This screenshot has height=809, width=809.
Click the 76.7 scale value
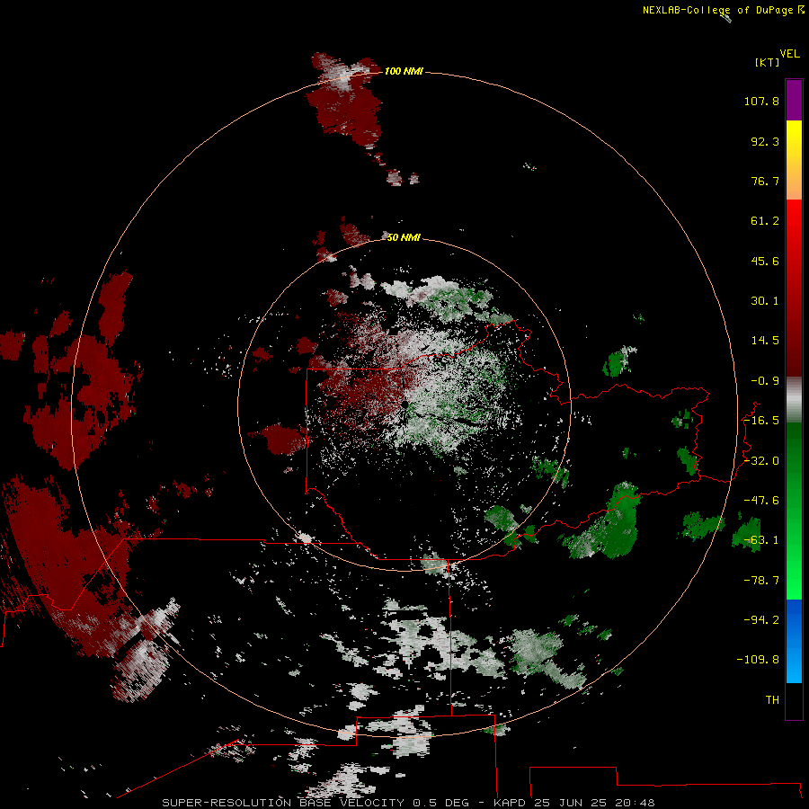tap(765, 181)
